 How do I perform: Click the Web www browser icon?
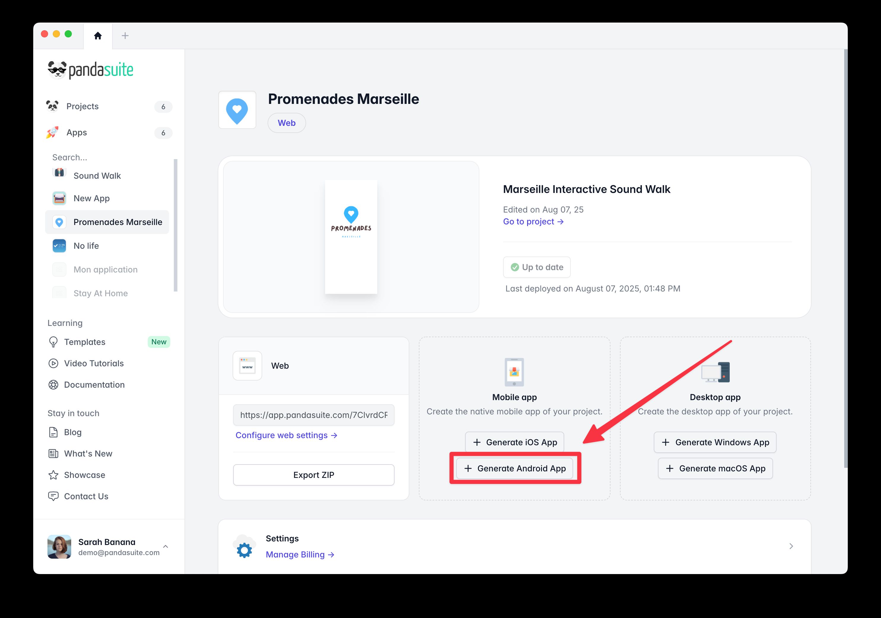[x=247, y=366]
